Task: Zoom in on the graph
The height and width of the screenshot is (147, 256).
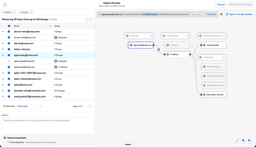Action: [x=249, y=141]
